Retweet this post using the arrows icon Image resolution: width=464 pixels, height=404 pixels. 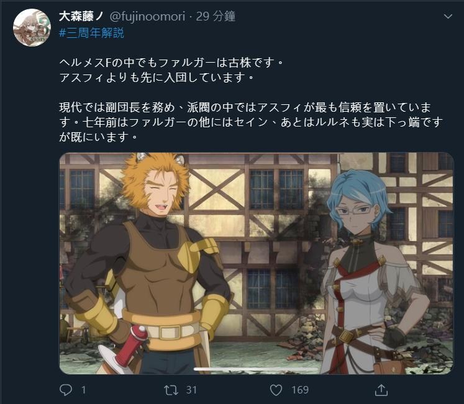click(x=171, y=390)
